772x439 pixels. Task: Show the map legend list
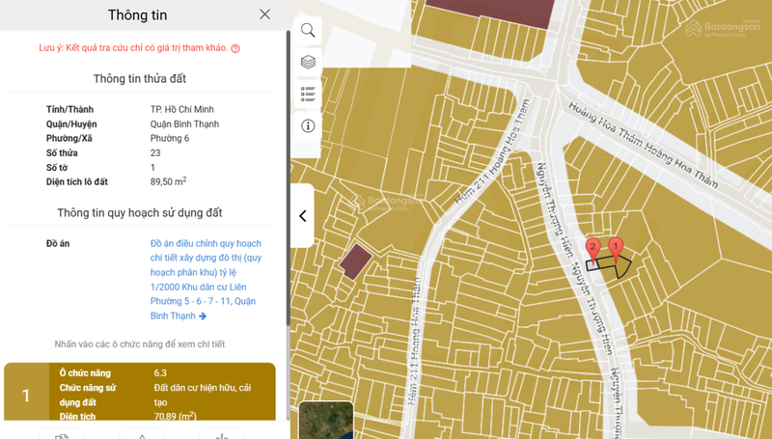click(x=308, y=94)
